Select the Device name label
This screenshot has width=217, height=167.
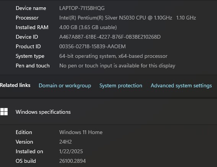pos(31,8)
